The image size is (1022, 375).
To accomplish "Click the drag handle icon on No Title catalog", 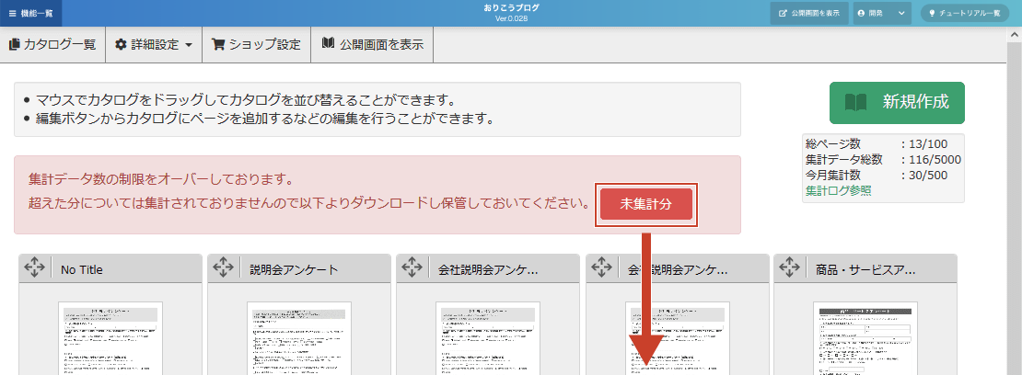I will click(34, 267).
